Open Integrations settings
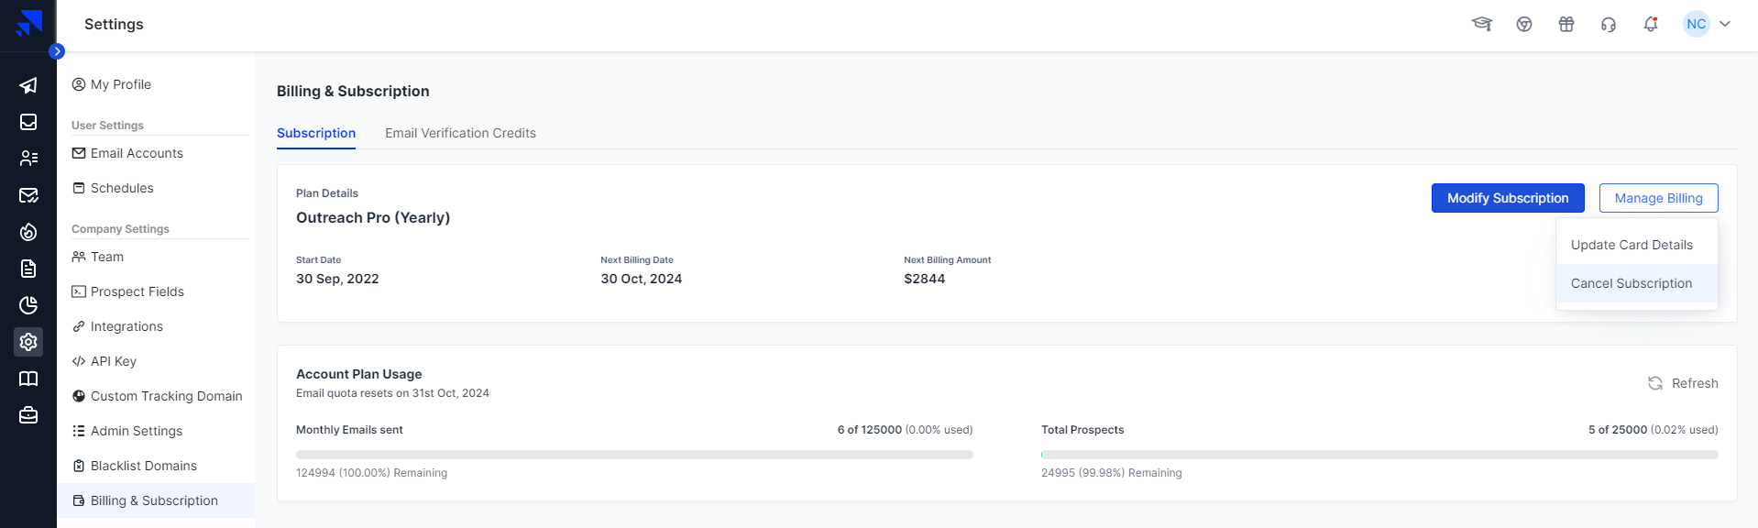The width and height of the screenshot is (1758, 528). pyautogui.click(x=117, y=326)
